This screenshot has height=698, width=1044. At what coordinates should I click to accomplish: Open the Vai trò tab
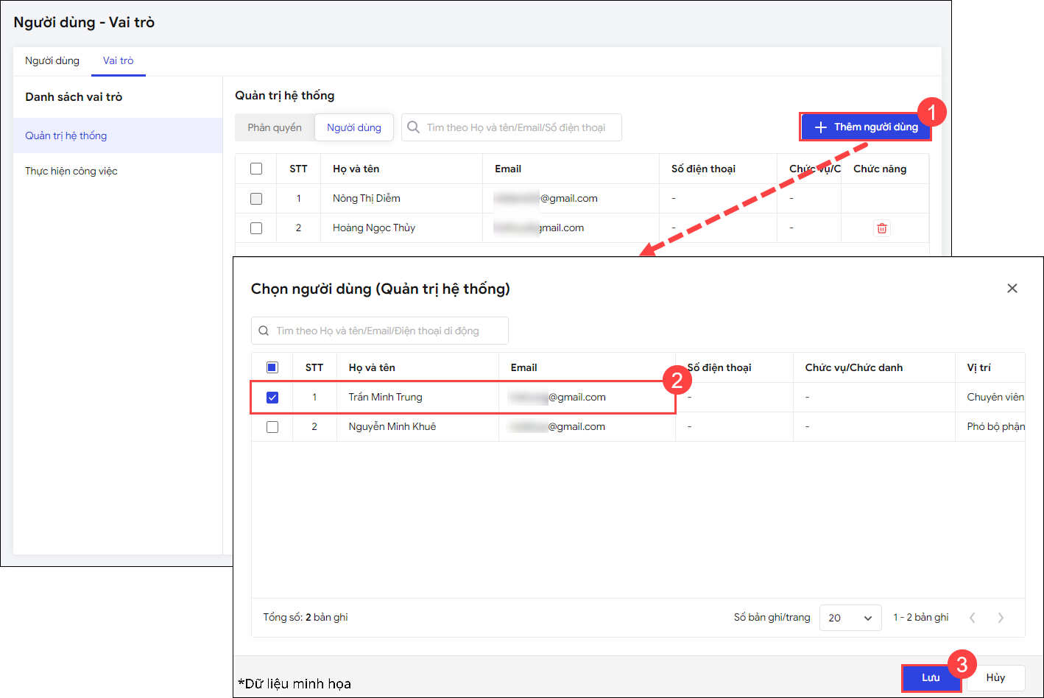[118, 61]
